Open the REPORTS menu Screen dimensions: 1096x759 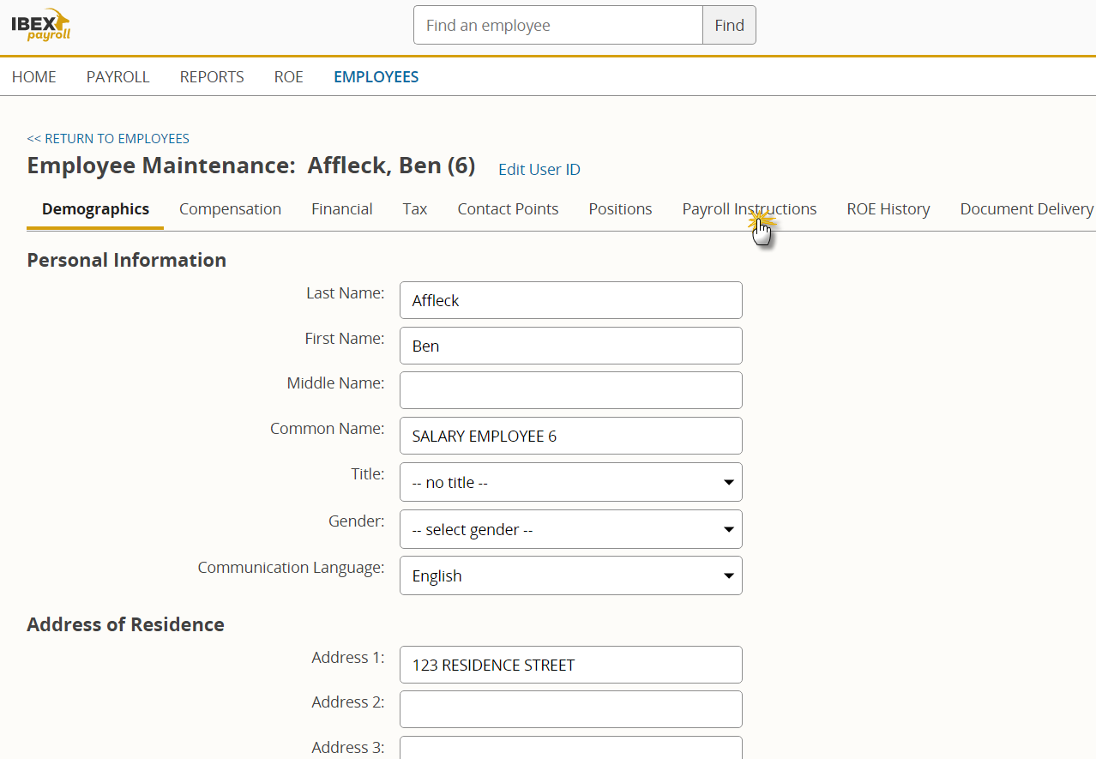point(212,76)
